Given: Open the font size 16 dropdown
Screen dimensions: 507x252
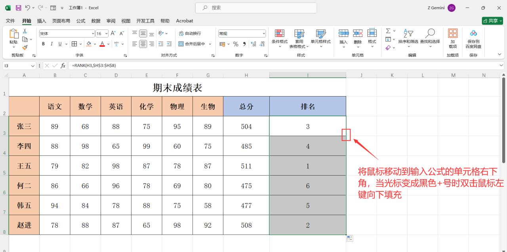Looking at the screenshot, I should coord(106,34).
